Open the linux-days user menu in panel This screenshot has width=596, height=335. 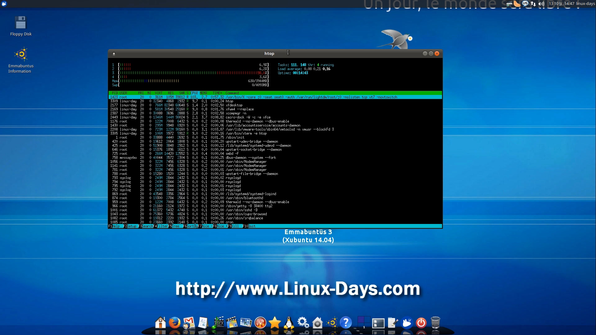pos(585,4)
